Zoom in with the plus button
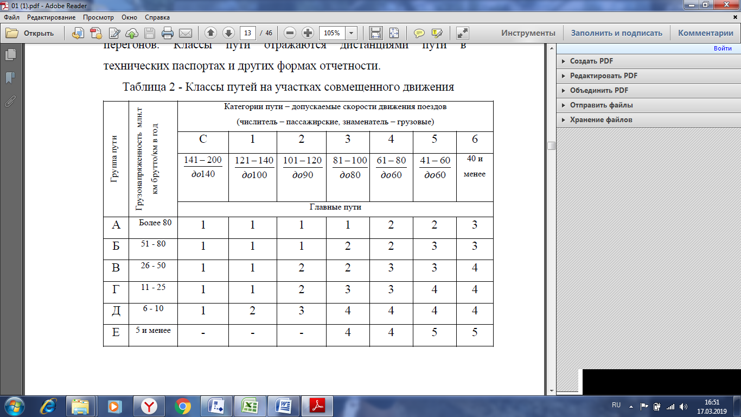Screen dimensions: 741x417 [x=308, y=33]
